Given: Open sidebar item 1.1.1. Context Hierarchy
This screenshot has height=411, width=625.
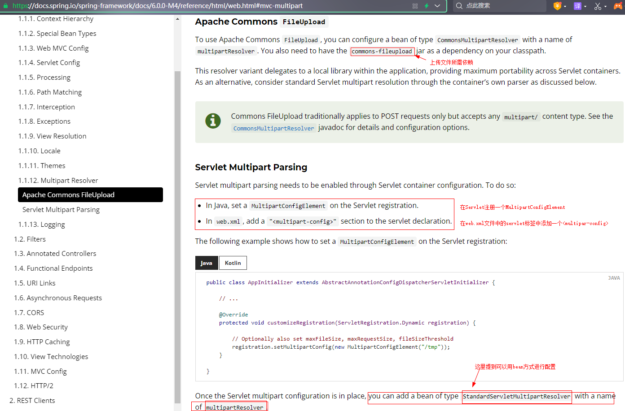Looking at the screenshot, I should tap(56, 19).
